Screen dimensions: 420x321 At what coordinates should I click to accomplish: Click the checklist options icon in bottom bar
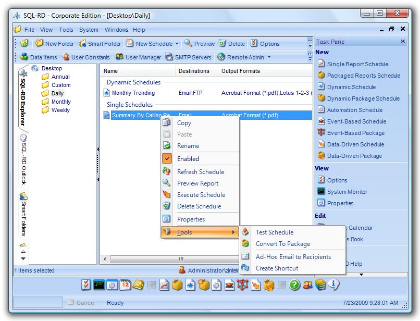point(86,285)
